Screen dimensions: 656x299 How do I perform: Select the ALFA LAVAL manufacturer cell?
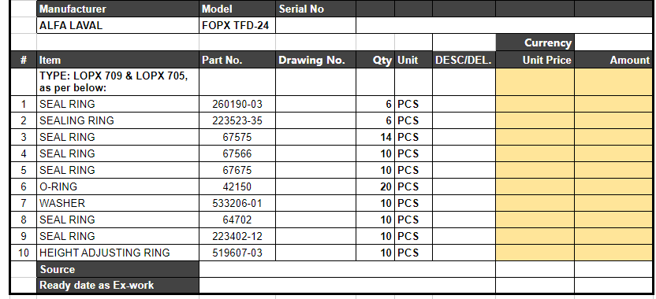tap(118, 25)
